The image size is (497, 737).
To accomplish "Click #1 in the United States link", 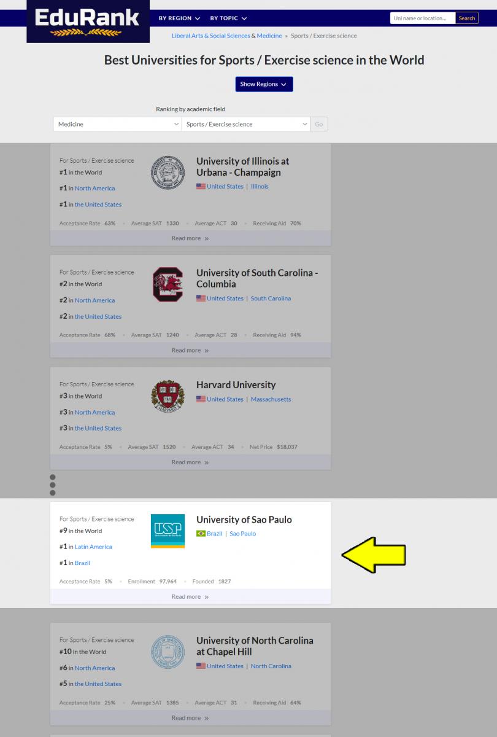I will [x=98, y=205].
